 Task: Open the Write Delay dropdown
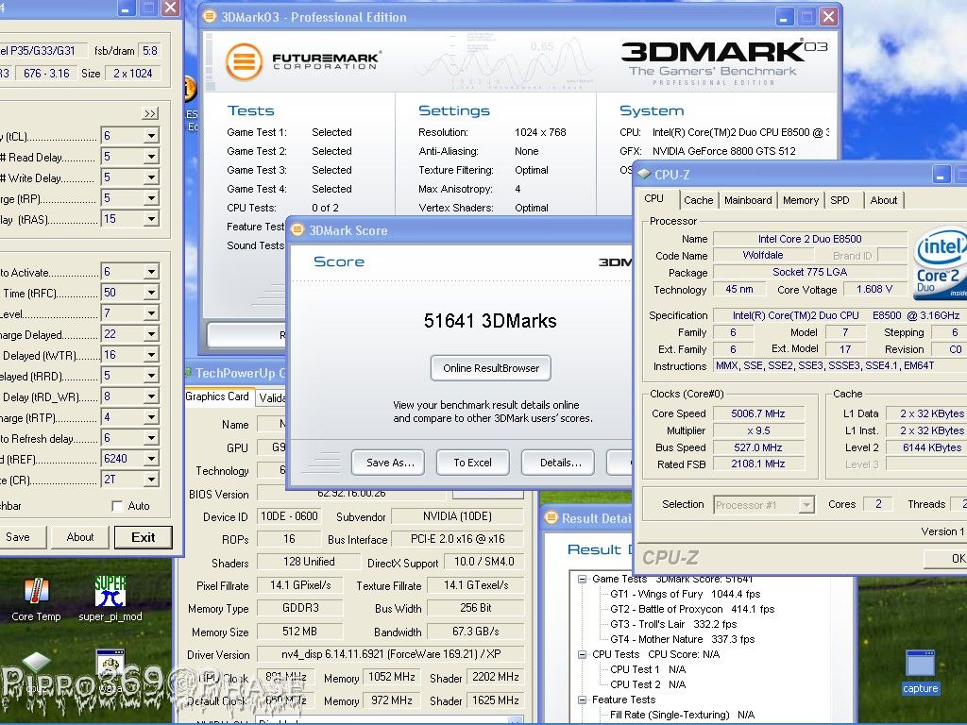tap(151, 177)
